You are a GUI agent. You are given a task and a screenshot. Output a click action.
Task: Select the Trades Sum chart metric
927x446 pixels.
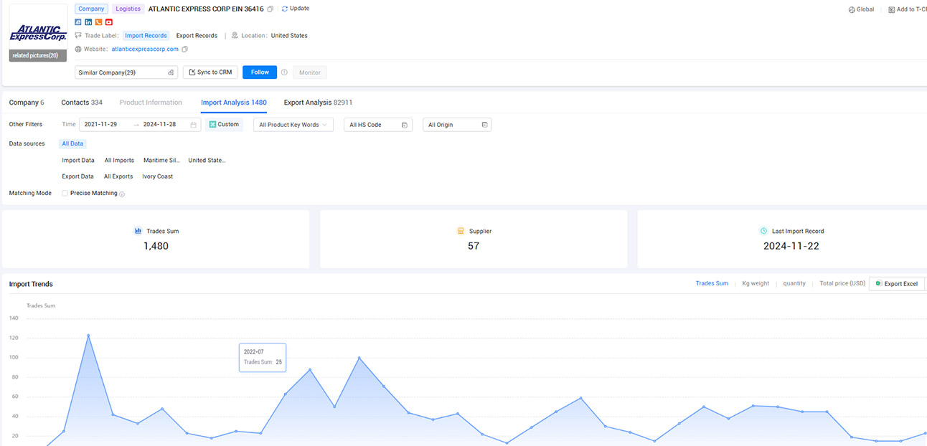[x=712, y=283]
